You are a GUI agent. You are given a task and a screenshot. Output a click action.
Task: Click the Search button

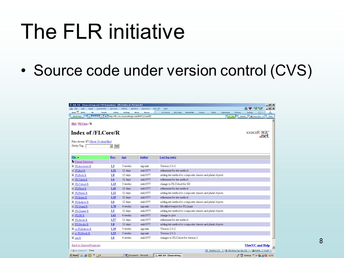(243, 116)
